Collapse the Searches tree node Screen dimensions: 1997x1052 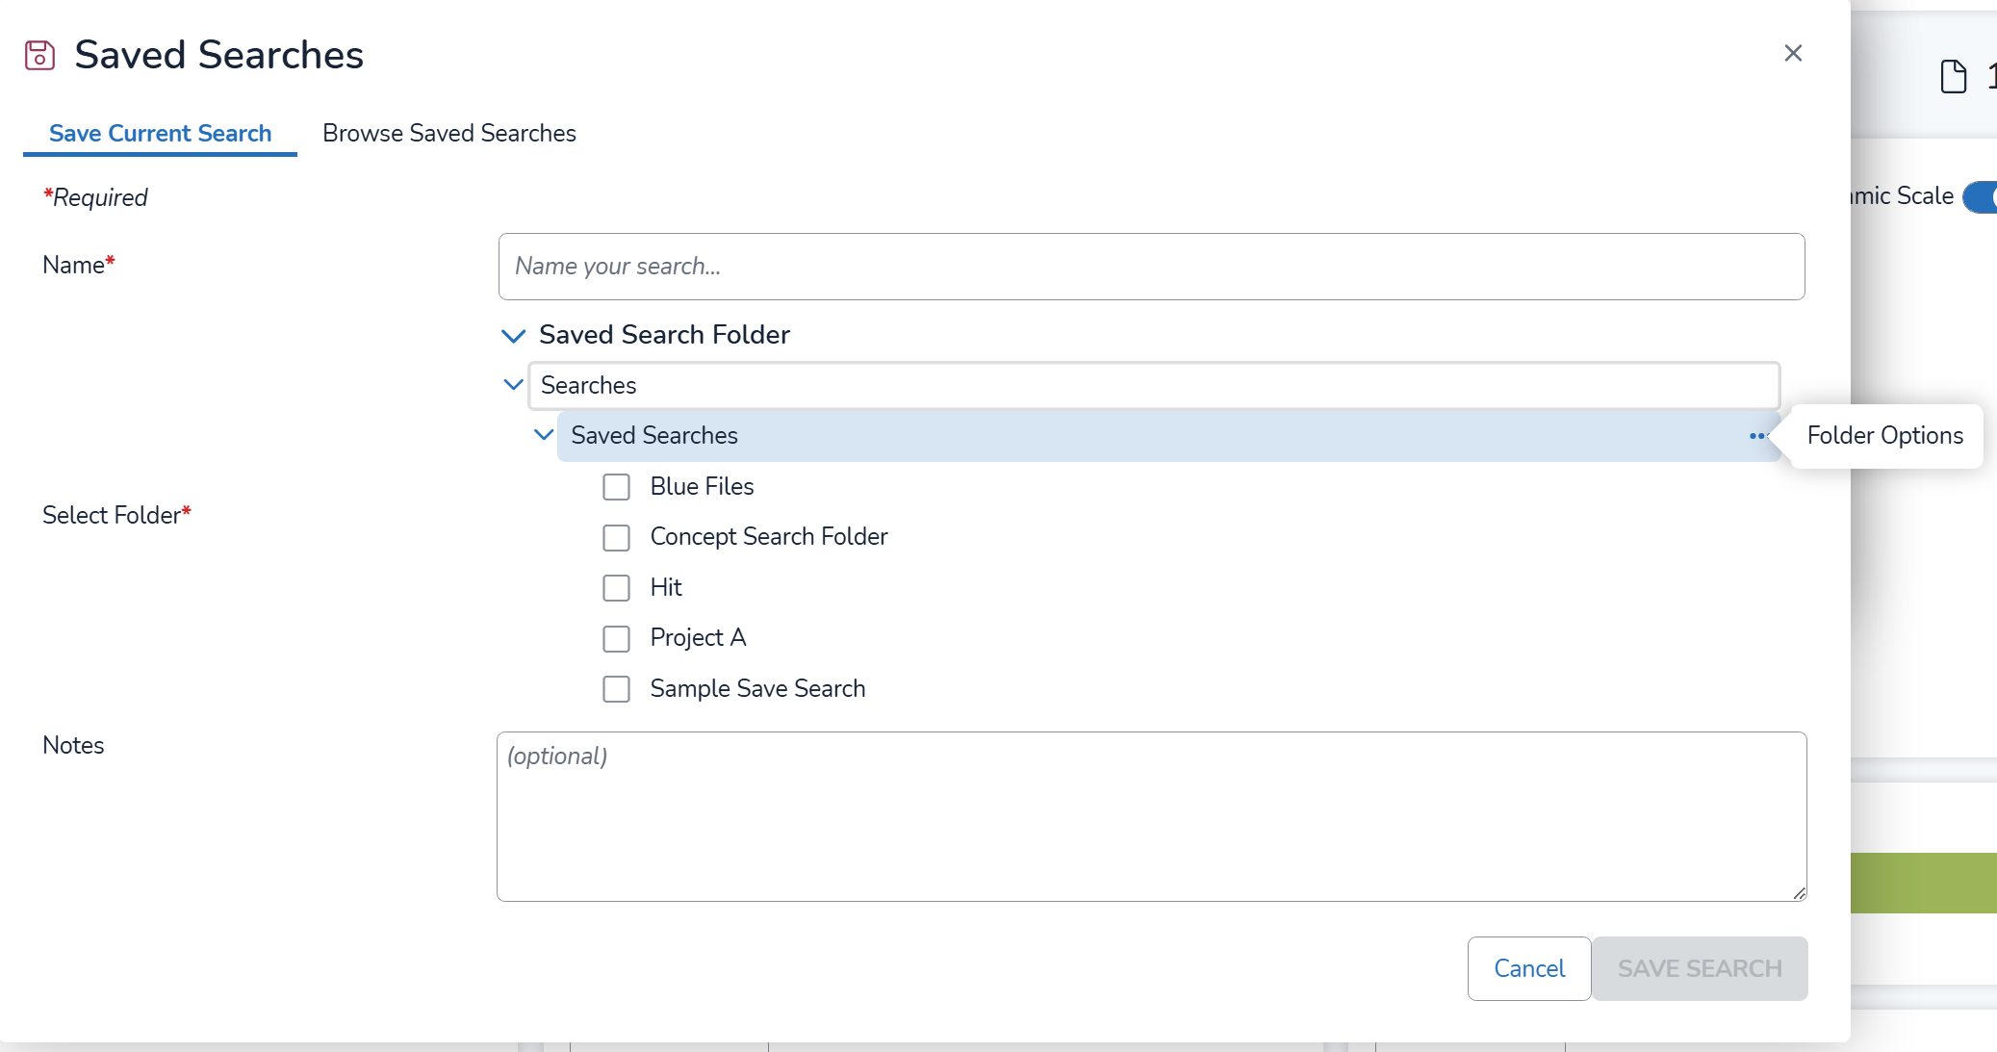513,385
